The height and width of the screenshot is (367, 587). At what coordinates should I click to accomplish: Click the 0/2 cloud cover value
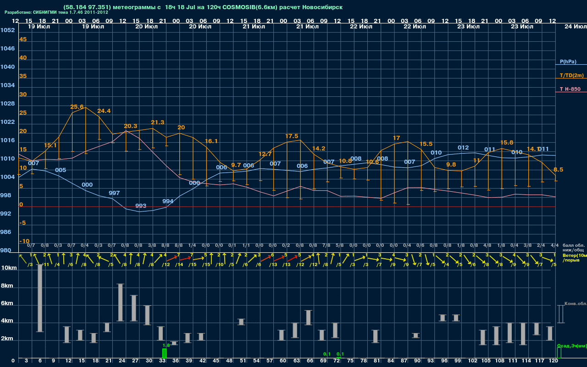(x=286, y=245)
